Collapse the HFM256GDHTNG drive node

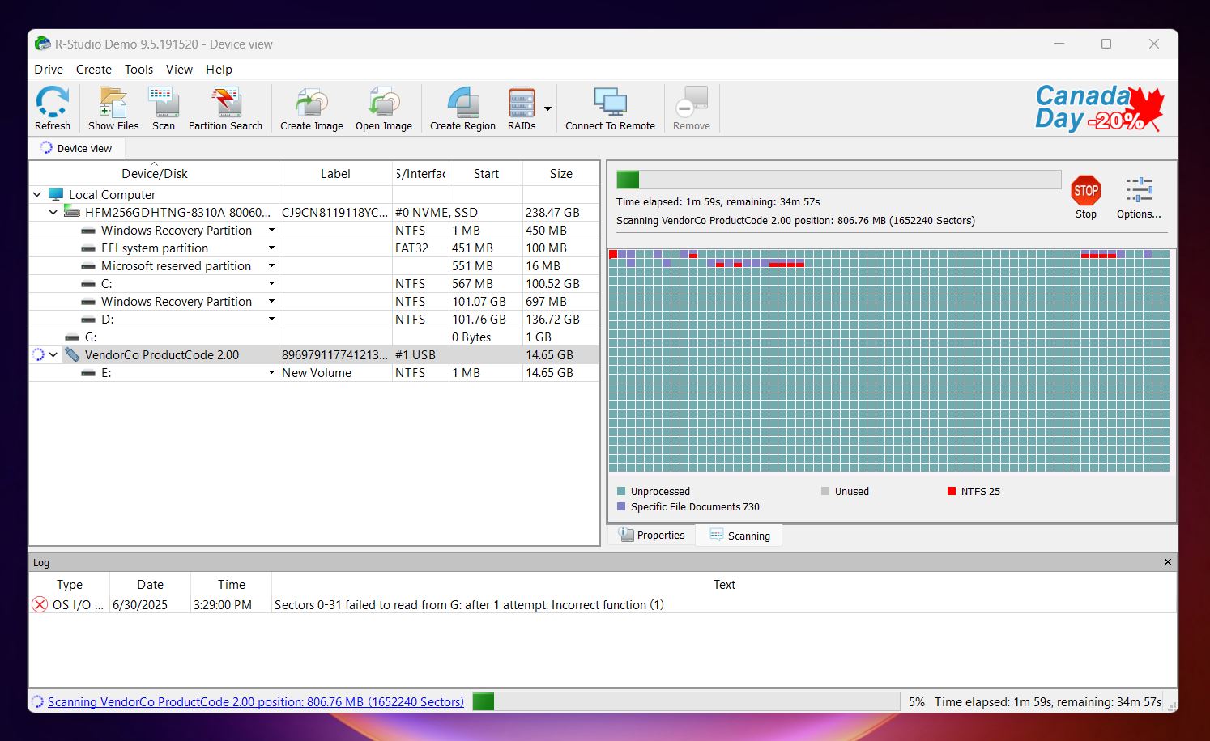point(53,212)
